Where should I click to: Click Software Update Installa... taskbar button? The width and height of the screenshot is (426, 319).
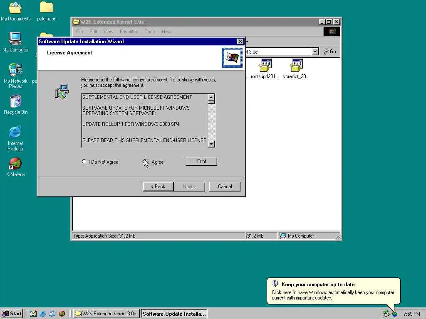[x=174, y=314]
